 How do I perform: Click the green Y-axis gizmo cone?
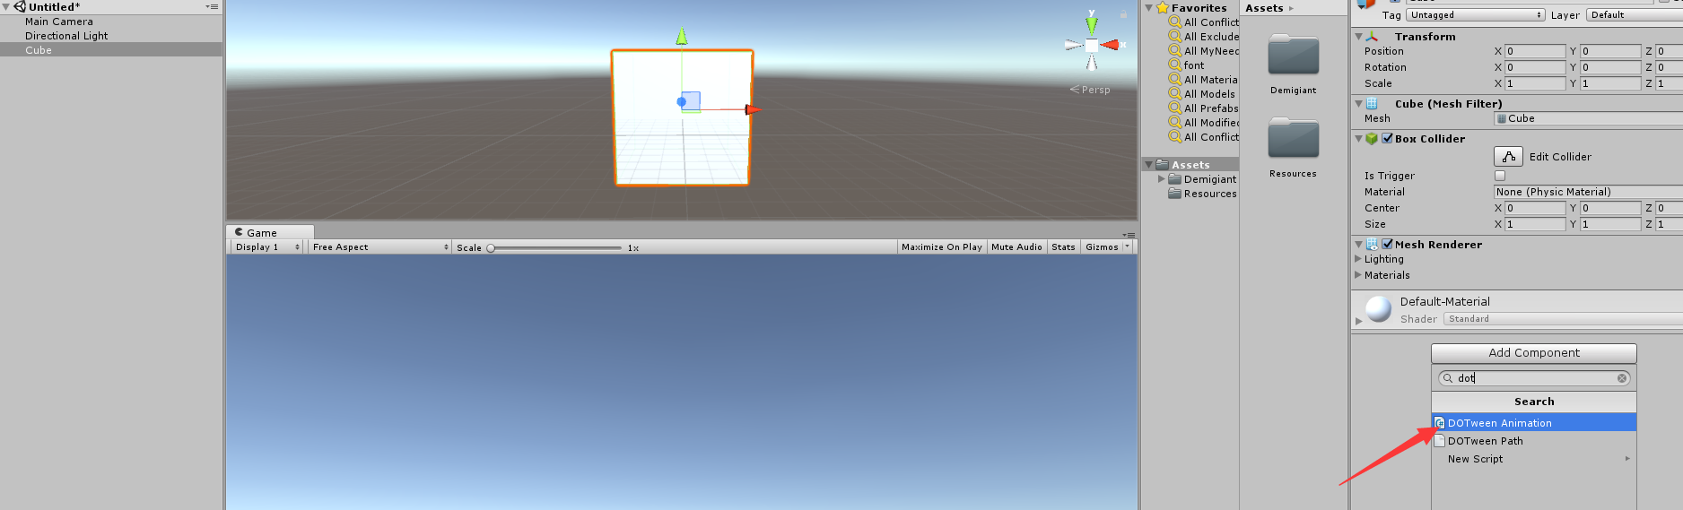tap(1092, 24)
